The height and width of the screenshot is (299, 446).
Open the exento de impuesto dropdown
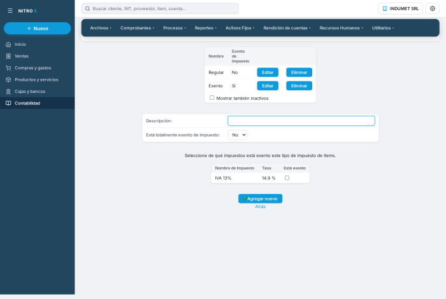[238, 135]
